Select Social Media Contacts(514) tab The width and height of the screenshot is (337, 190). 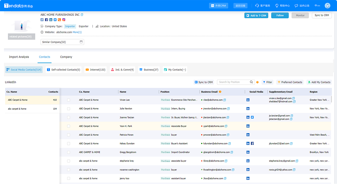click(x=24, y=70)
